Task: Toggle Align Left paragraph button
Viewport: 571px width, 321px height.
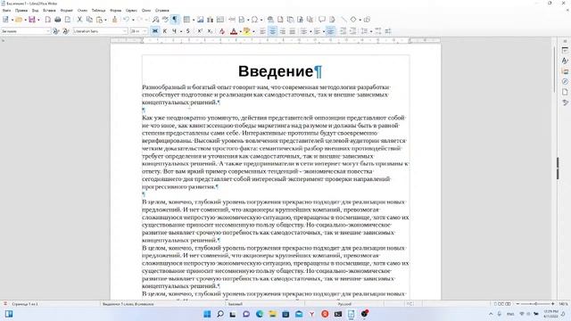Action: [262, 31]
